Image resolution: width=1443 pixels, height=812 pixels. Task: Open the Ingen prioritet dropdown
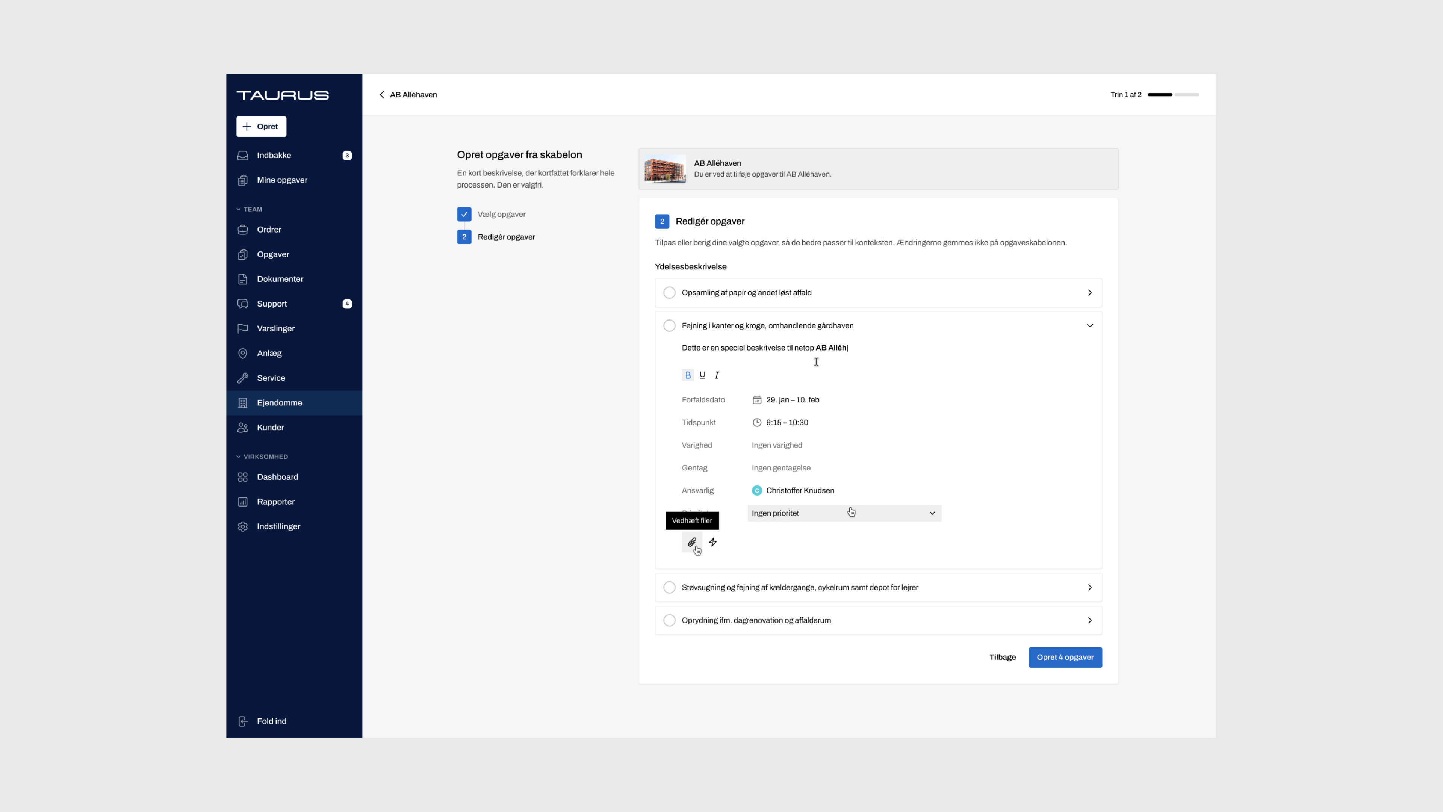(x=844, y=514)
